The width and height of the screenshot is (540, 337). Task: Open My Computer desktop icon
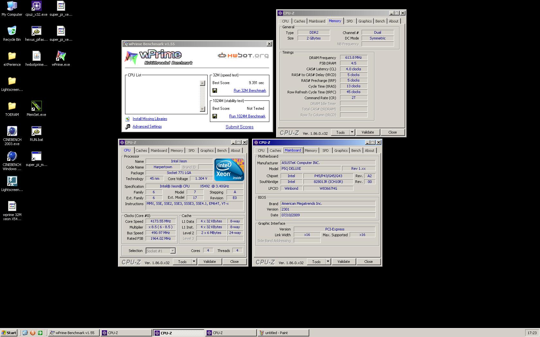[x=12, y=6]
